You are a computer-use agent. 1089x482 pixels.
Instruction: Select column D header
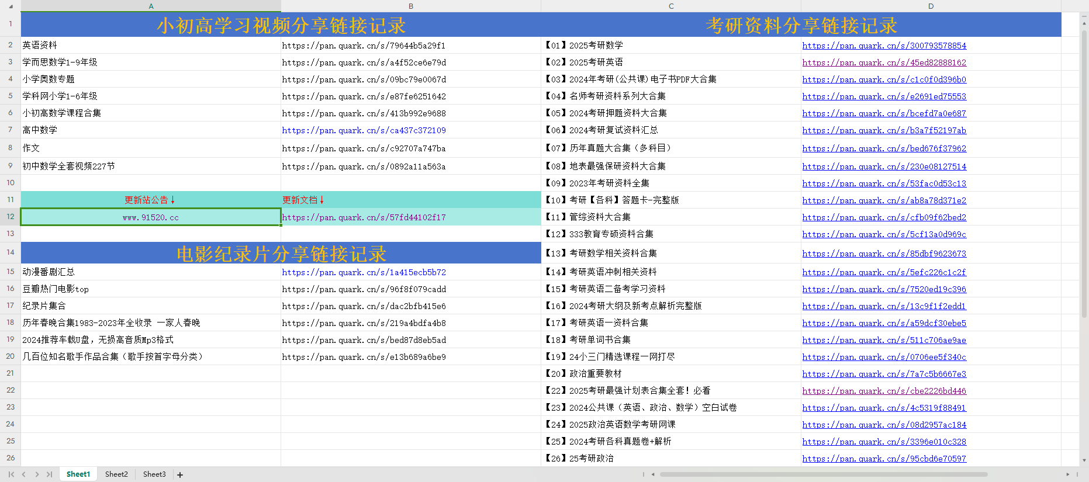click(x=931, y=6)
